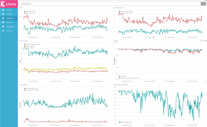This screenshot has width=207, height=127.
Task: Toggle 'Cells eduroam 5 GHz' legend series
Action: (127, 13)
